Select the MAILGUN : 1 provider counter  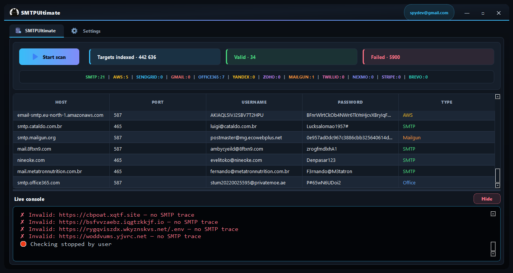tap(302, 77)
